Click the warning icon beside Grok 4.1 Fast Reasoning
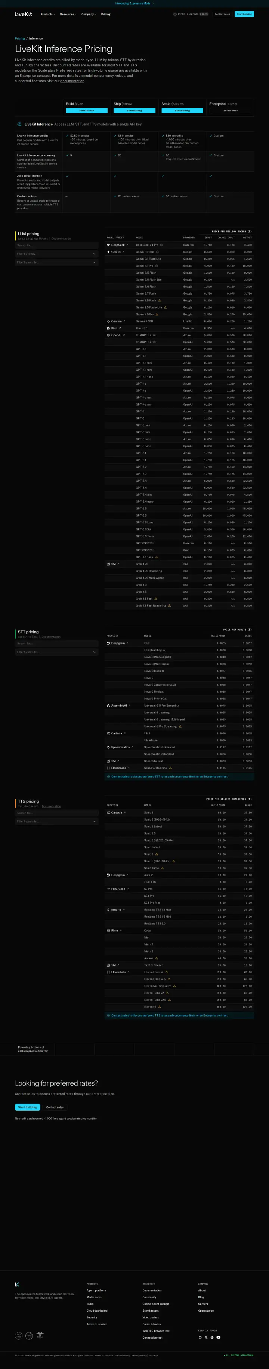The image size is (269, 1369). pyautogui.click(x=170, y=606)
